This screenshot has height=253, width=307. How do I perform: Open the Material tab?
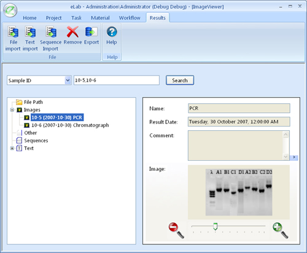tap(100, 18)
